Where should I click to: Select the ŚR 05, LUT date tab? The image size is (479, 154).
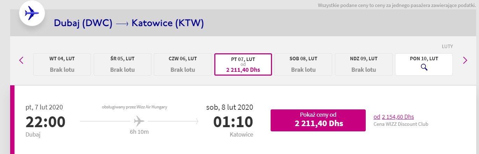tap(122, 64)
